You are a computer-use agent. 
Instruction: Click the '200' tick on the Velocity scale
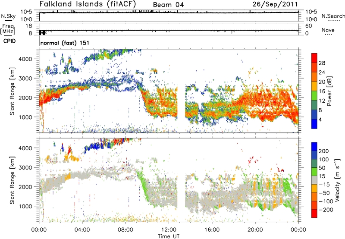coord(324,151)
